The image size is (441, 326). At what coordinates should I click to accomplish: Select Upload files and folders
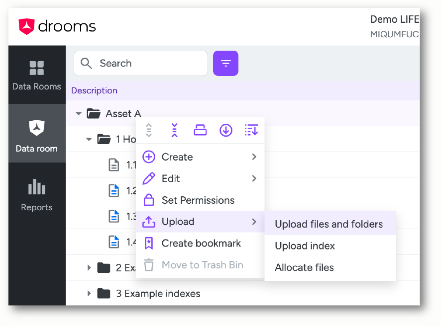[330, 224]
